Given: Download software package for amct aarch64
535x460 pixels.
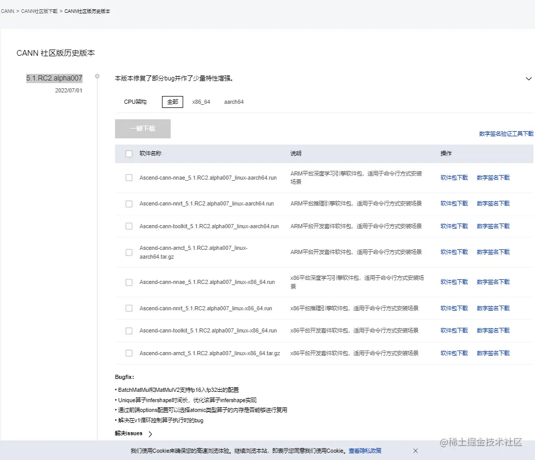Looking at the screenshot, I should coord(454,252).
